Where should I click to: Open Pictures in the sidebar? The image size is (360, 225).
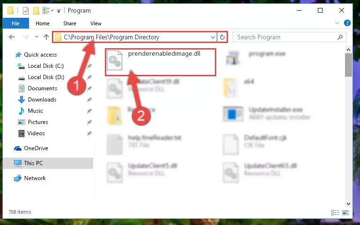38,122
